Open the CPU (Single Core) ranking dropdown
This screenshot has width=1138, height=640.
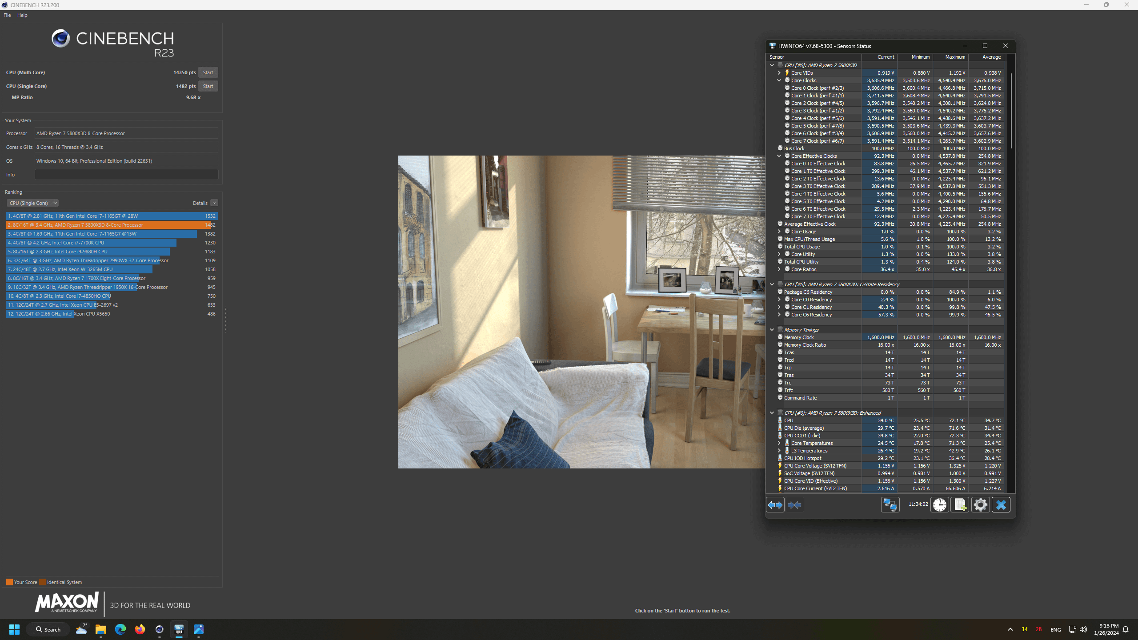pos(32,203)
